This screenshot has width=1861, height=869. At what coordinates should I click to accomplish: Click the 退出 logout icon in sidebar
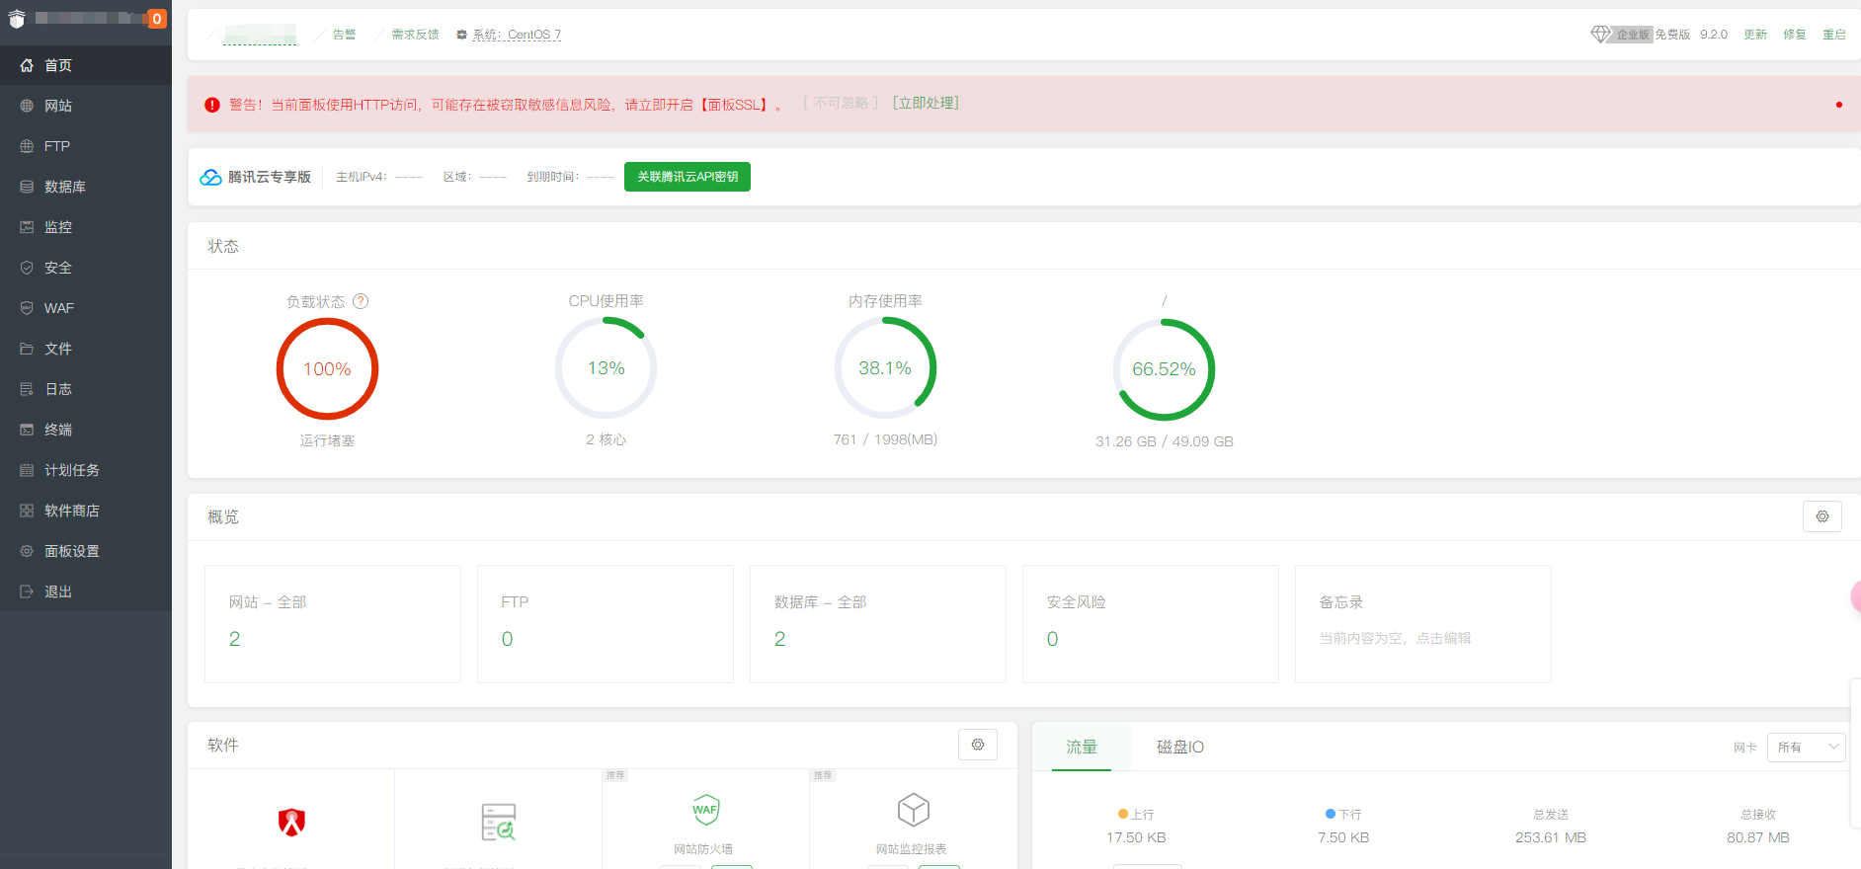coord(27,592)
